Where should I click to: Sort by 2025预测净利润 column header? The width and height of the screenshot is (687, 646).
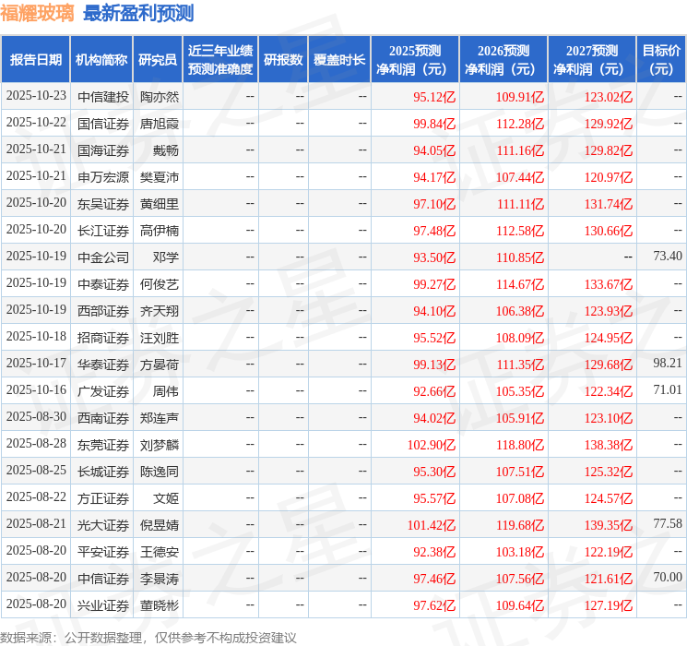tap(414, 59)
